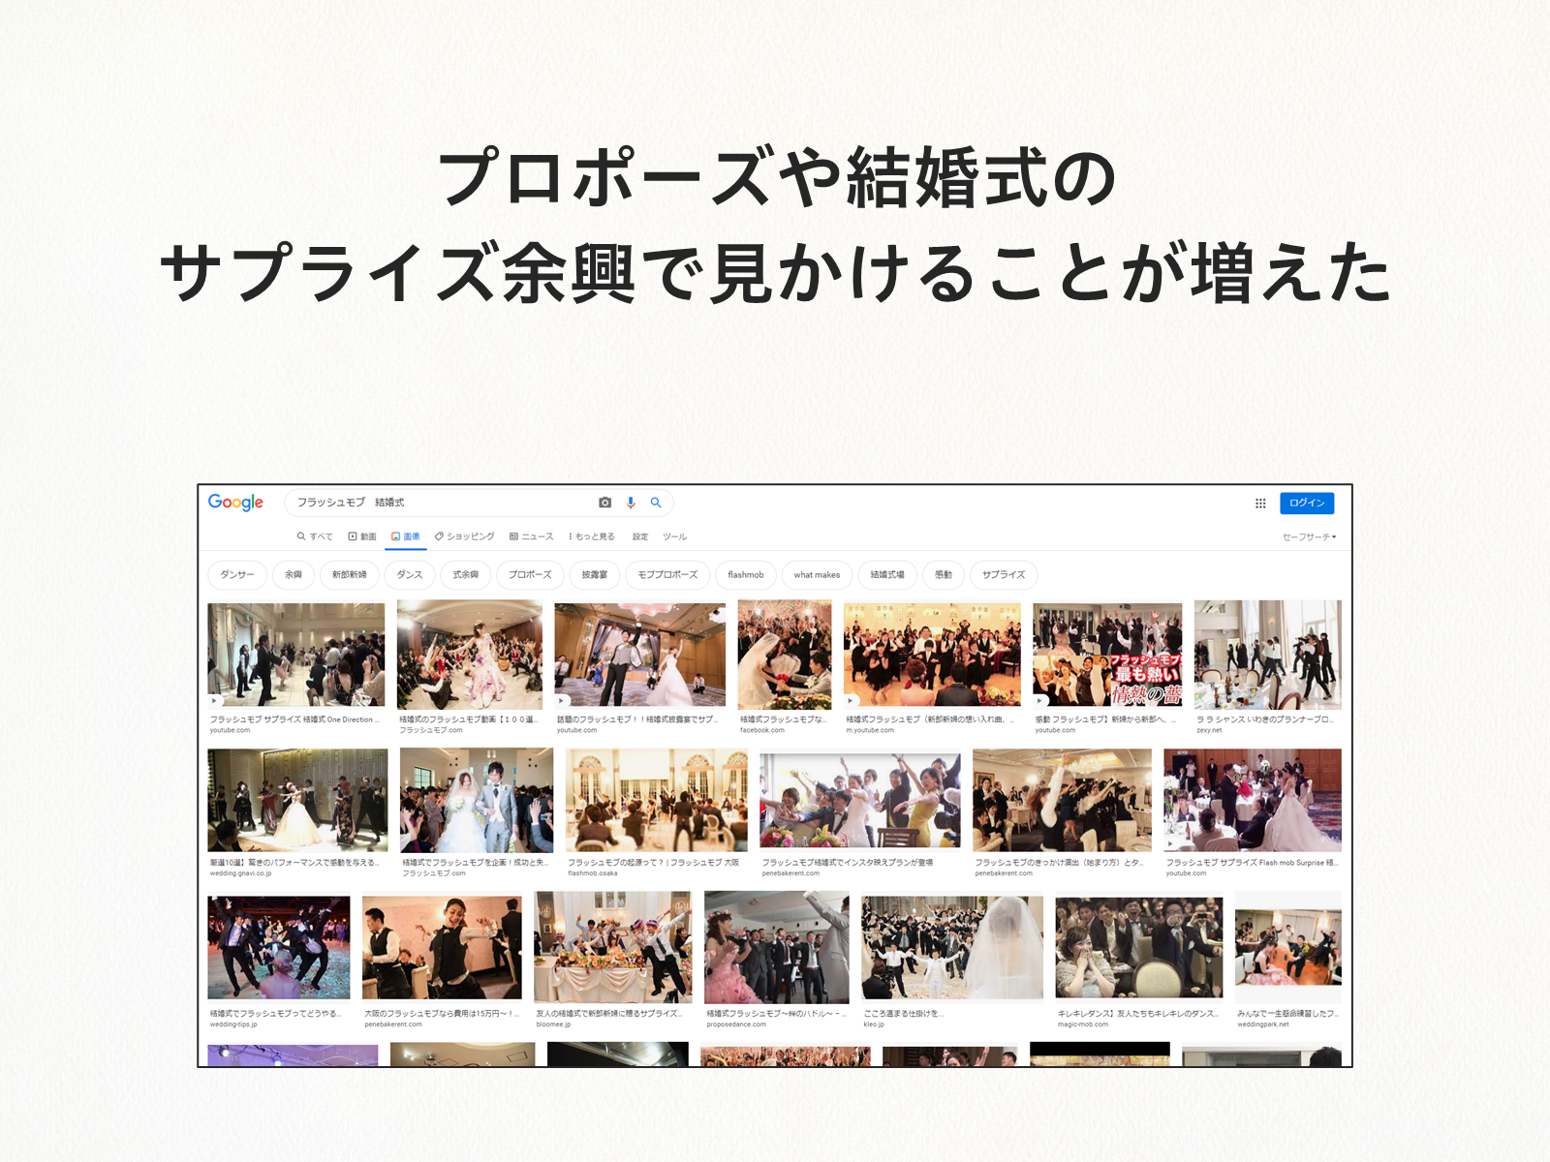Screen dimensions: 1550x1162
Task: Open Flash mob Surprise youtube thumbnail
Action: click(x=1253, y=801)
